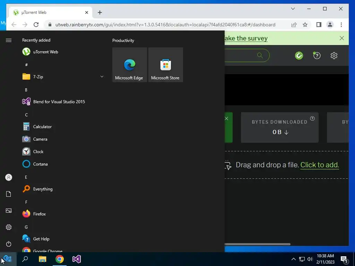The height and width of the screenshot is (266, 355).
Task: Click the Microsoft Edge tile
Action: tap(130, 65)
